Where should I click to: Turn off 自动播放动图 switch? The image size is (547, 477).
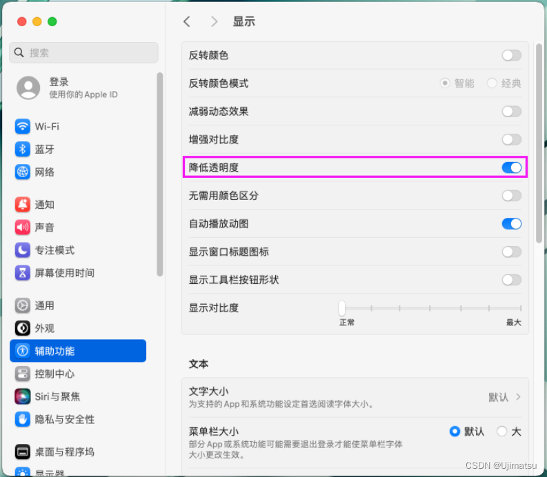(x=511, y=223)
